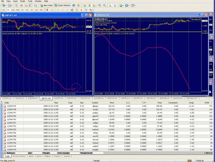Click the New Order button
Screen dimensions: 215x162
click(x=46, y=5)
